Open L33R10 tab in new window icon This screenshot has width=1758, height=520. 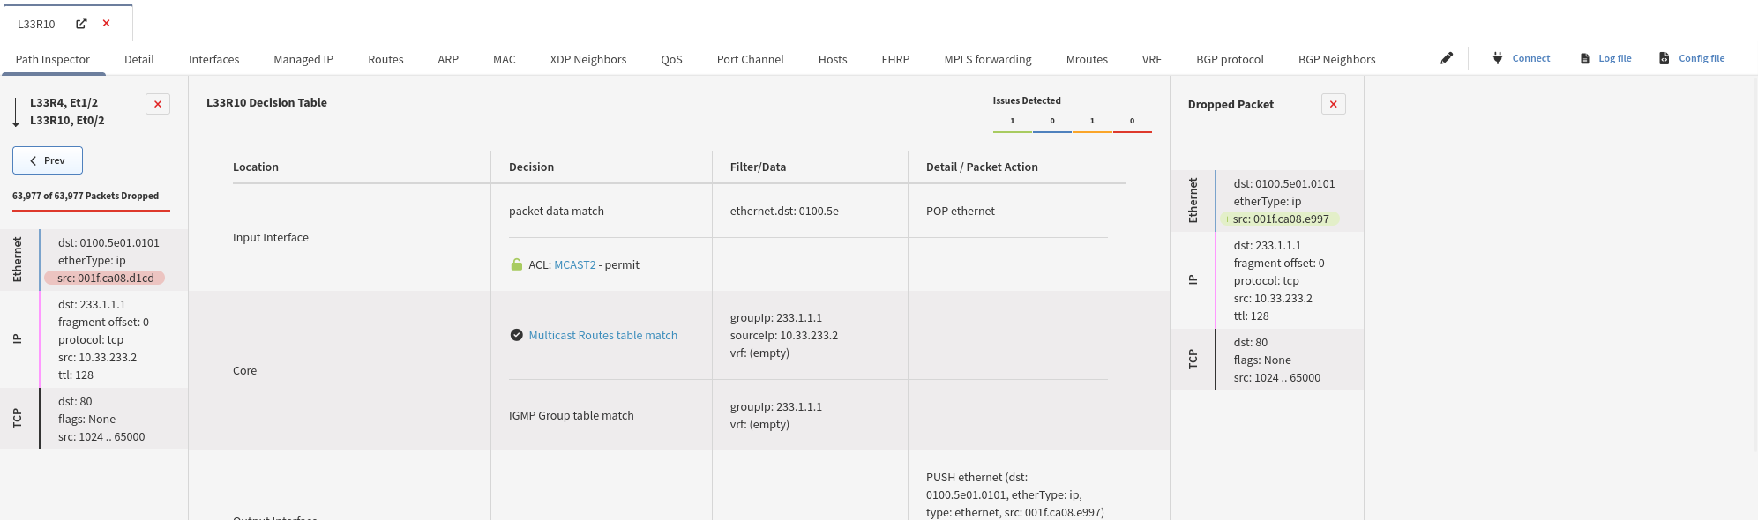81,24
